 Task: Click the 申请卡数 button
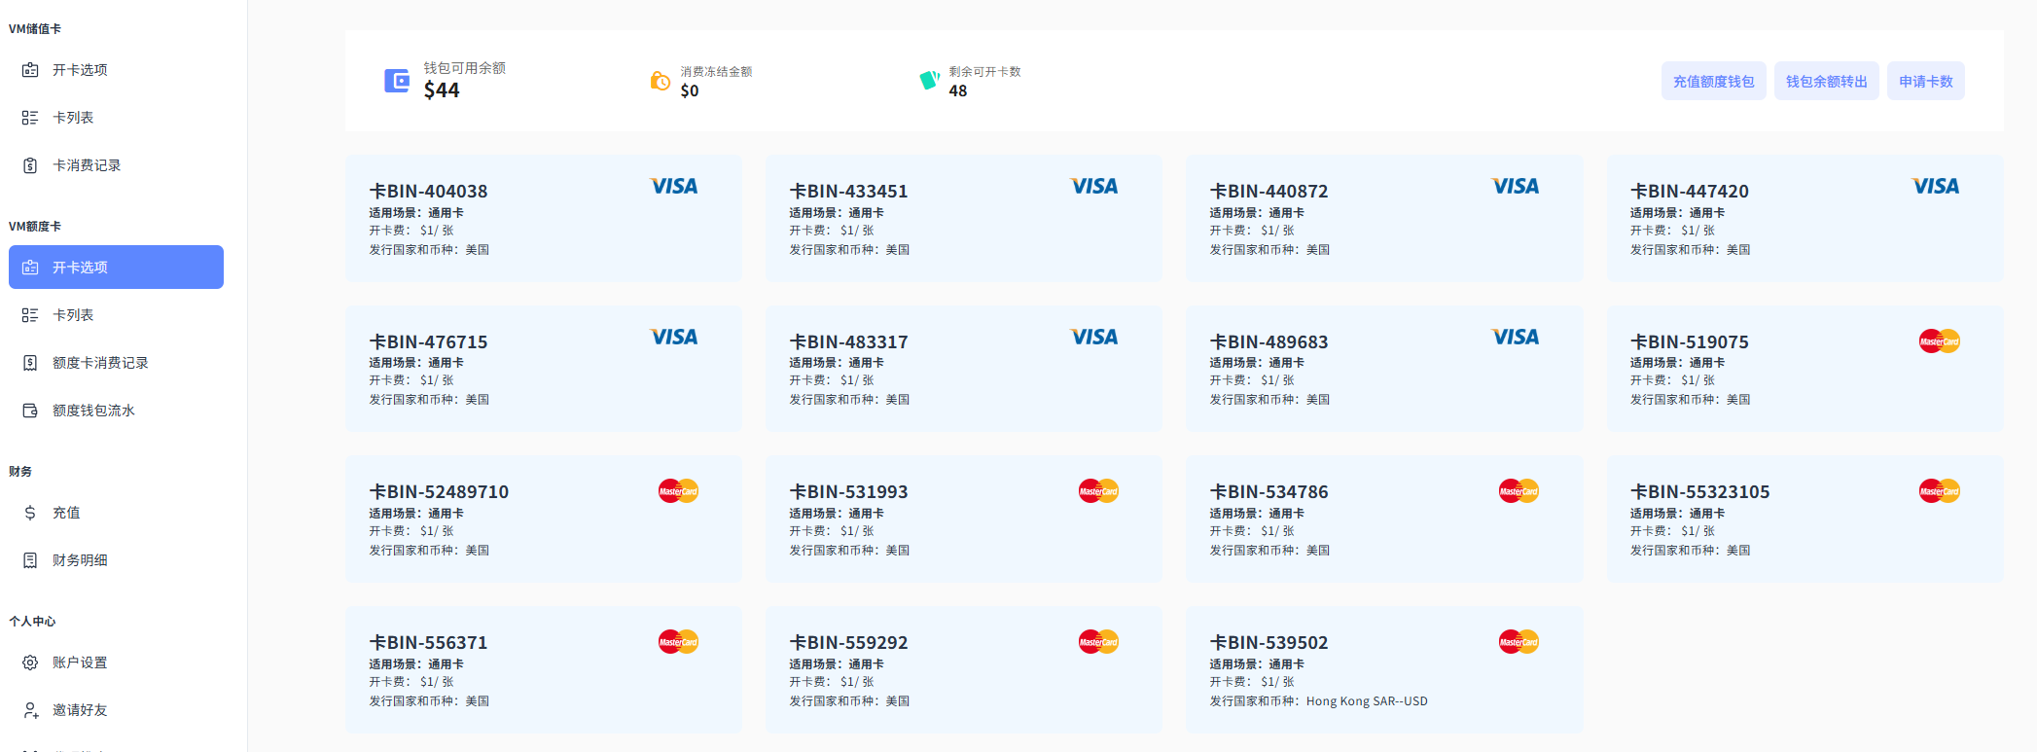pyautogui.click(x=1925, y=82)
